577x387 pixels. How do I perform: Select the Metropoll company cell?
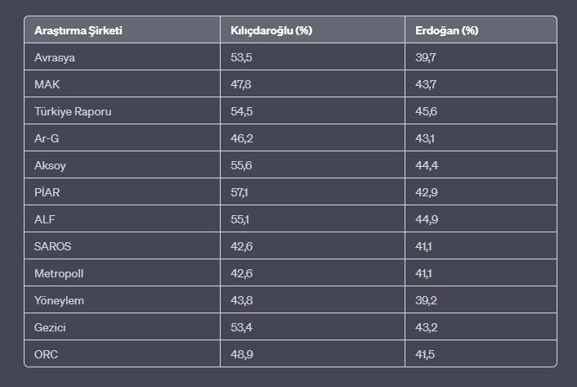pyautogui.click(x=122, y=272)
